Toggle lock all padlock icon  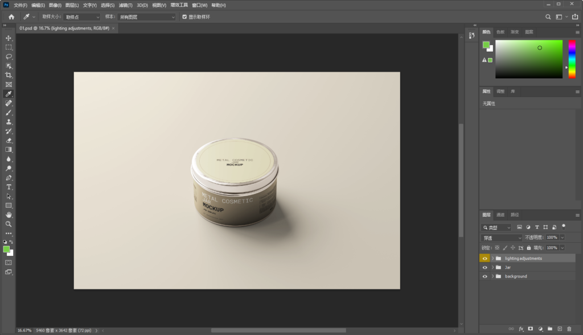pyautogui.click(x=529, y=248)
